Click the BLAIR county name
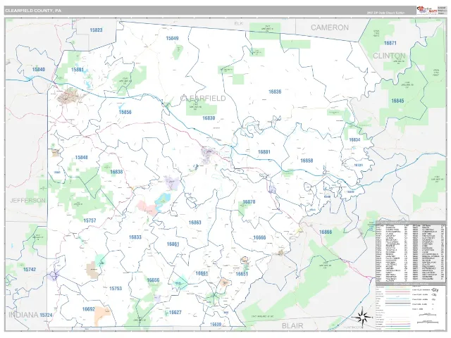451x338 pixels. [x=292, y=326]
